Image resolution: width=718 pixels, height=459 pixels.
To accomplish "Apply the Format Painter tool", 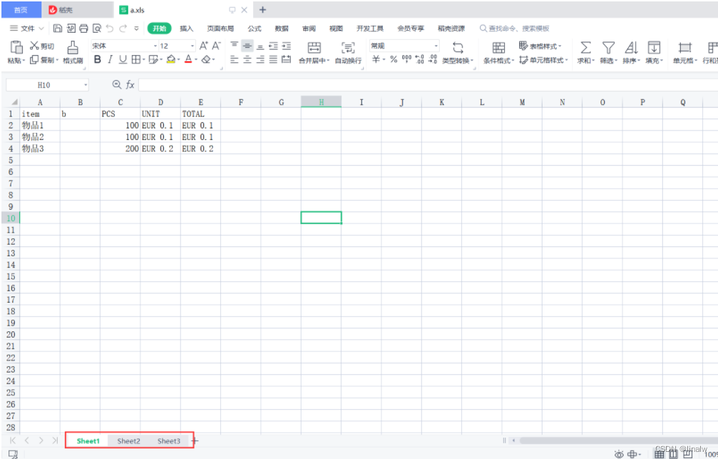I will (x=71, y=50).
